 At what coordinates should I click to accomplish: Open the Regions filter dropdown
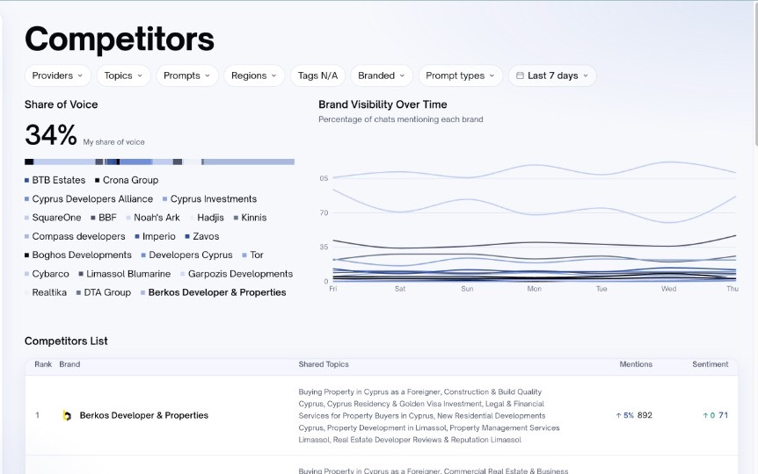(254, 75)
